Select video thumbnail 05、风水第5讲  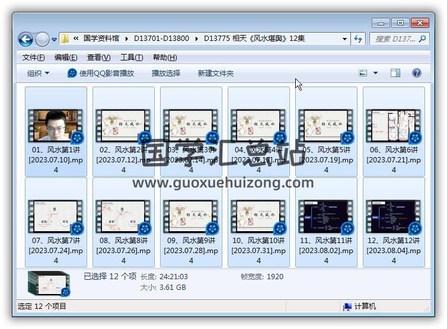pyautogui.click(x=326, y=126)
